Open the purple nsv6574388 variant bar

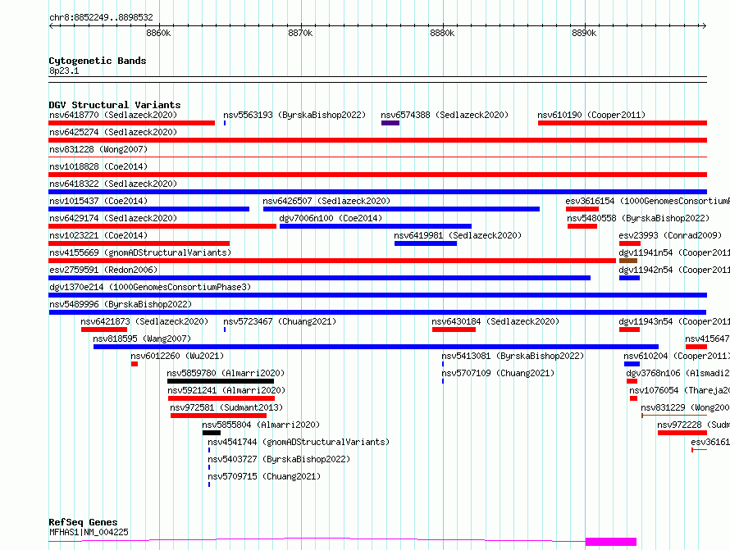(x=390, y=123)
